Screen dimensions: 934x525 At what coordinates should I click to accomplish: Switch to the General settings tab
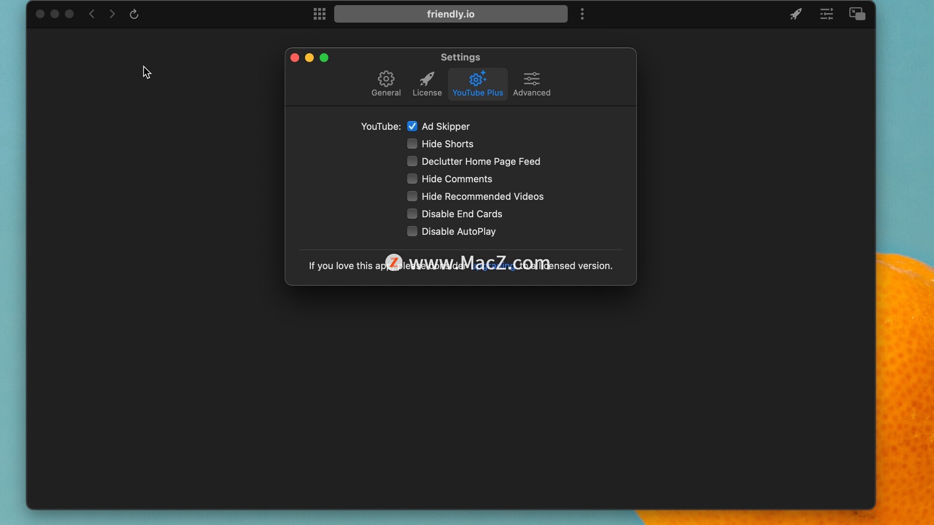(386, 84)
